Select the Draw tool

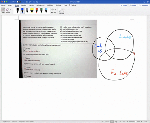point(3,10)
